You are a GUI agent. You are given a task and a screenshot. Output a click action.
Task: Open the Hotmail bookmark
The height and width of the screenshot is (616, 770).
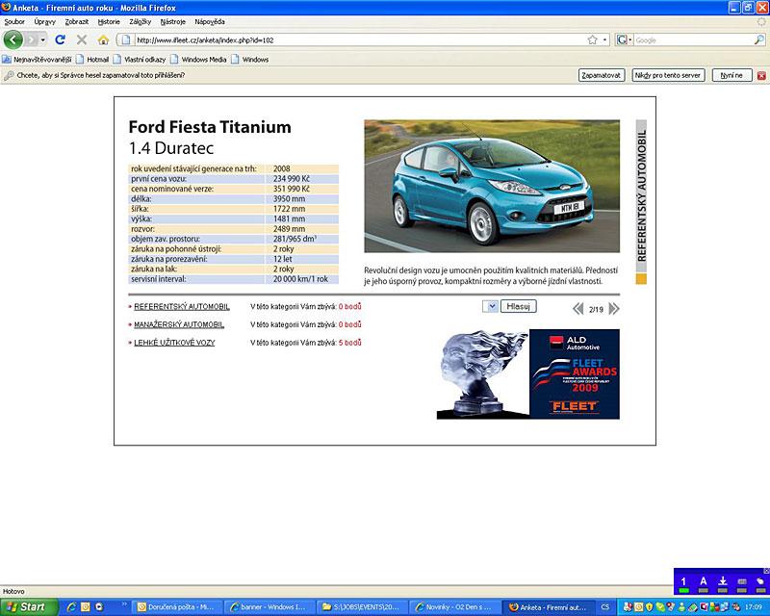(92, 60)
